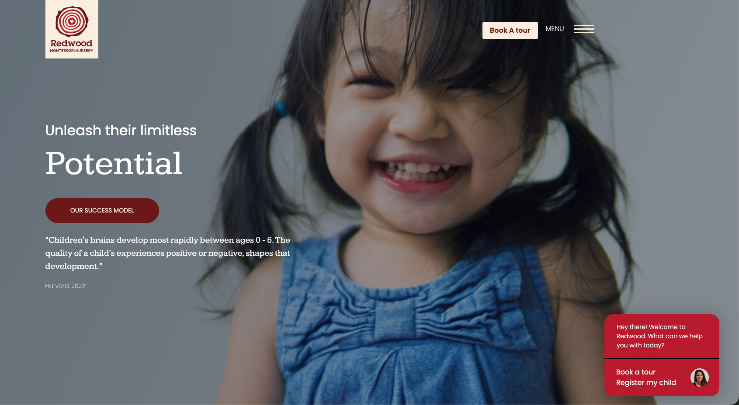Click the Harvard, 2022 citation text
Viewport: 739px width, 405px height.
[65, 286]
